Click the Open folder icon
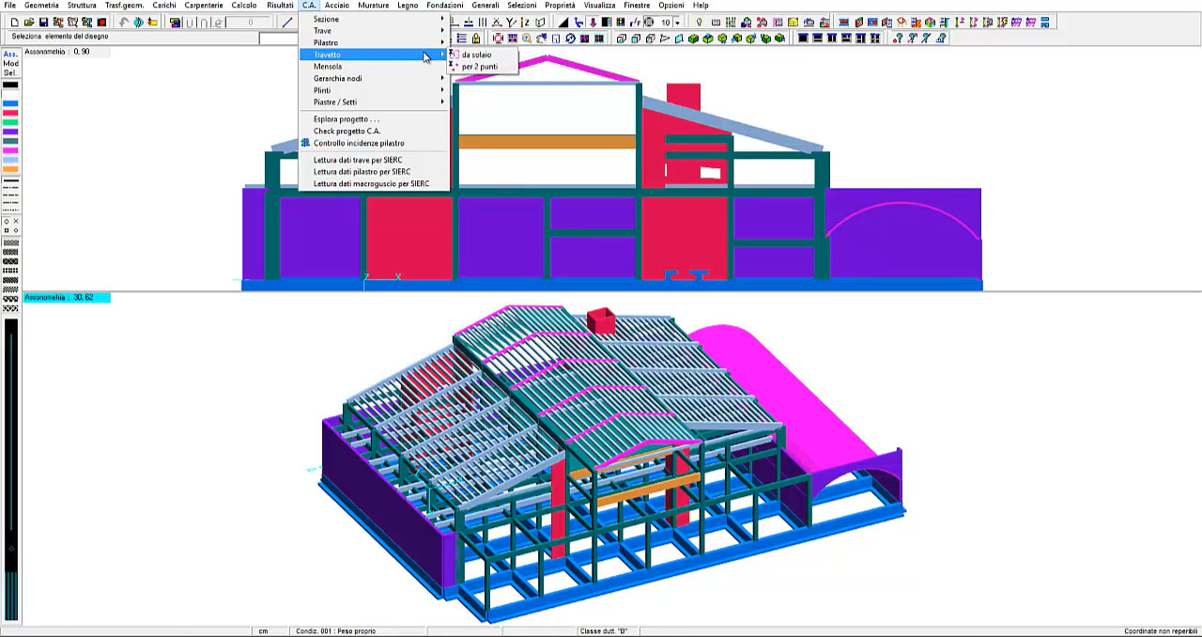Screen dimensions: 1202x637 coord(29,23)
